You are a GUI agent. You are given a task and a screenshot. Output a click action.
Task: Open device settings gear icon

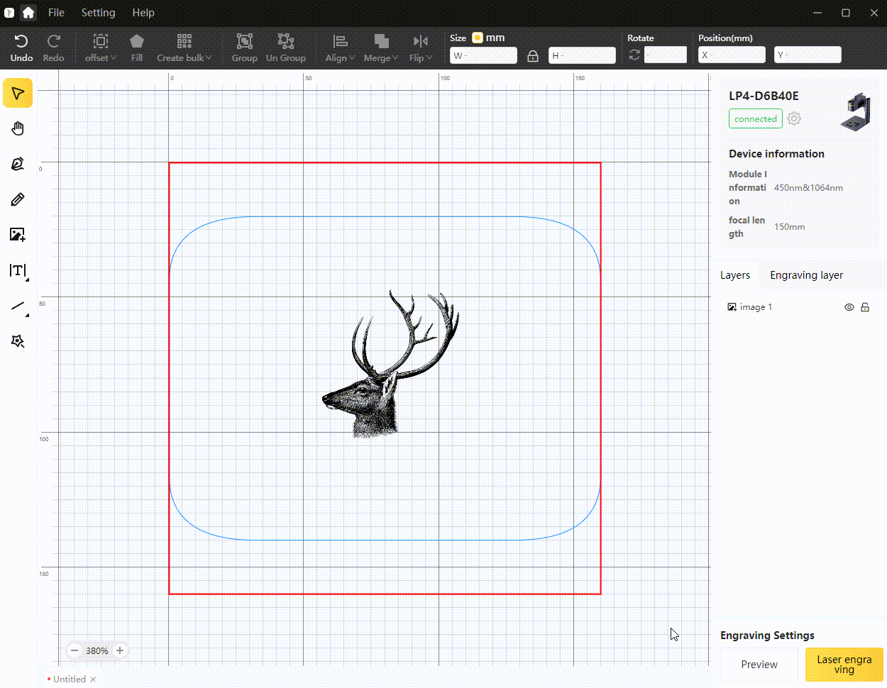click(x=794, y=118)
